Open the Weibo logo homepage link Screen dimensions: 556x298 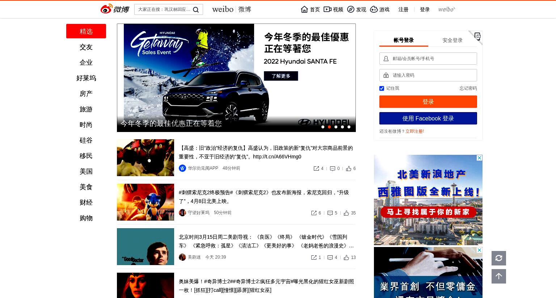(x=115, y=9)
